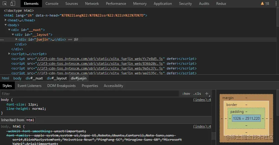279x145 pixels.
Task: Open the Performance tab
Action: coord(116,4)
